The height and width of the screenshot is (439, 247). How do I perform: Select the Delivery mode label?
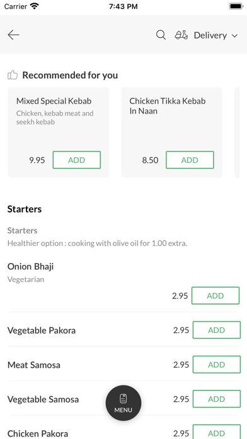pyautogui.click(x=210, y=35)
